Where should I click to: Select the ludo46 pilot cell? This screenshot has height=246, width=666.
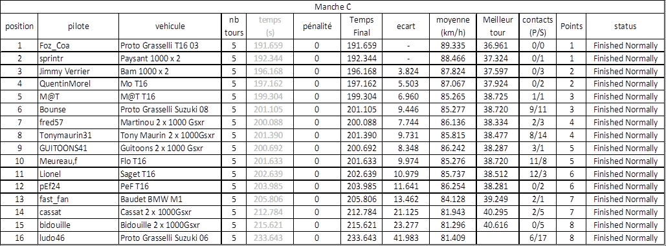(x=78, y=238)
